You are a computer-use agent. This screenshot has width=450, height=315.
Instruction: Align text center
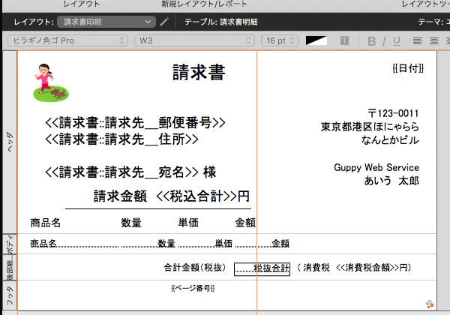(434, 40)
